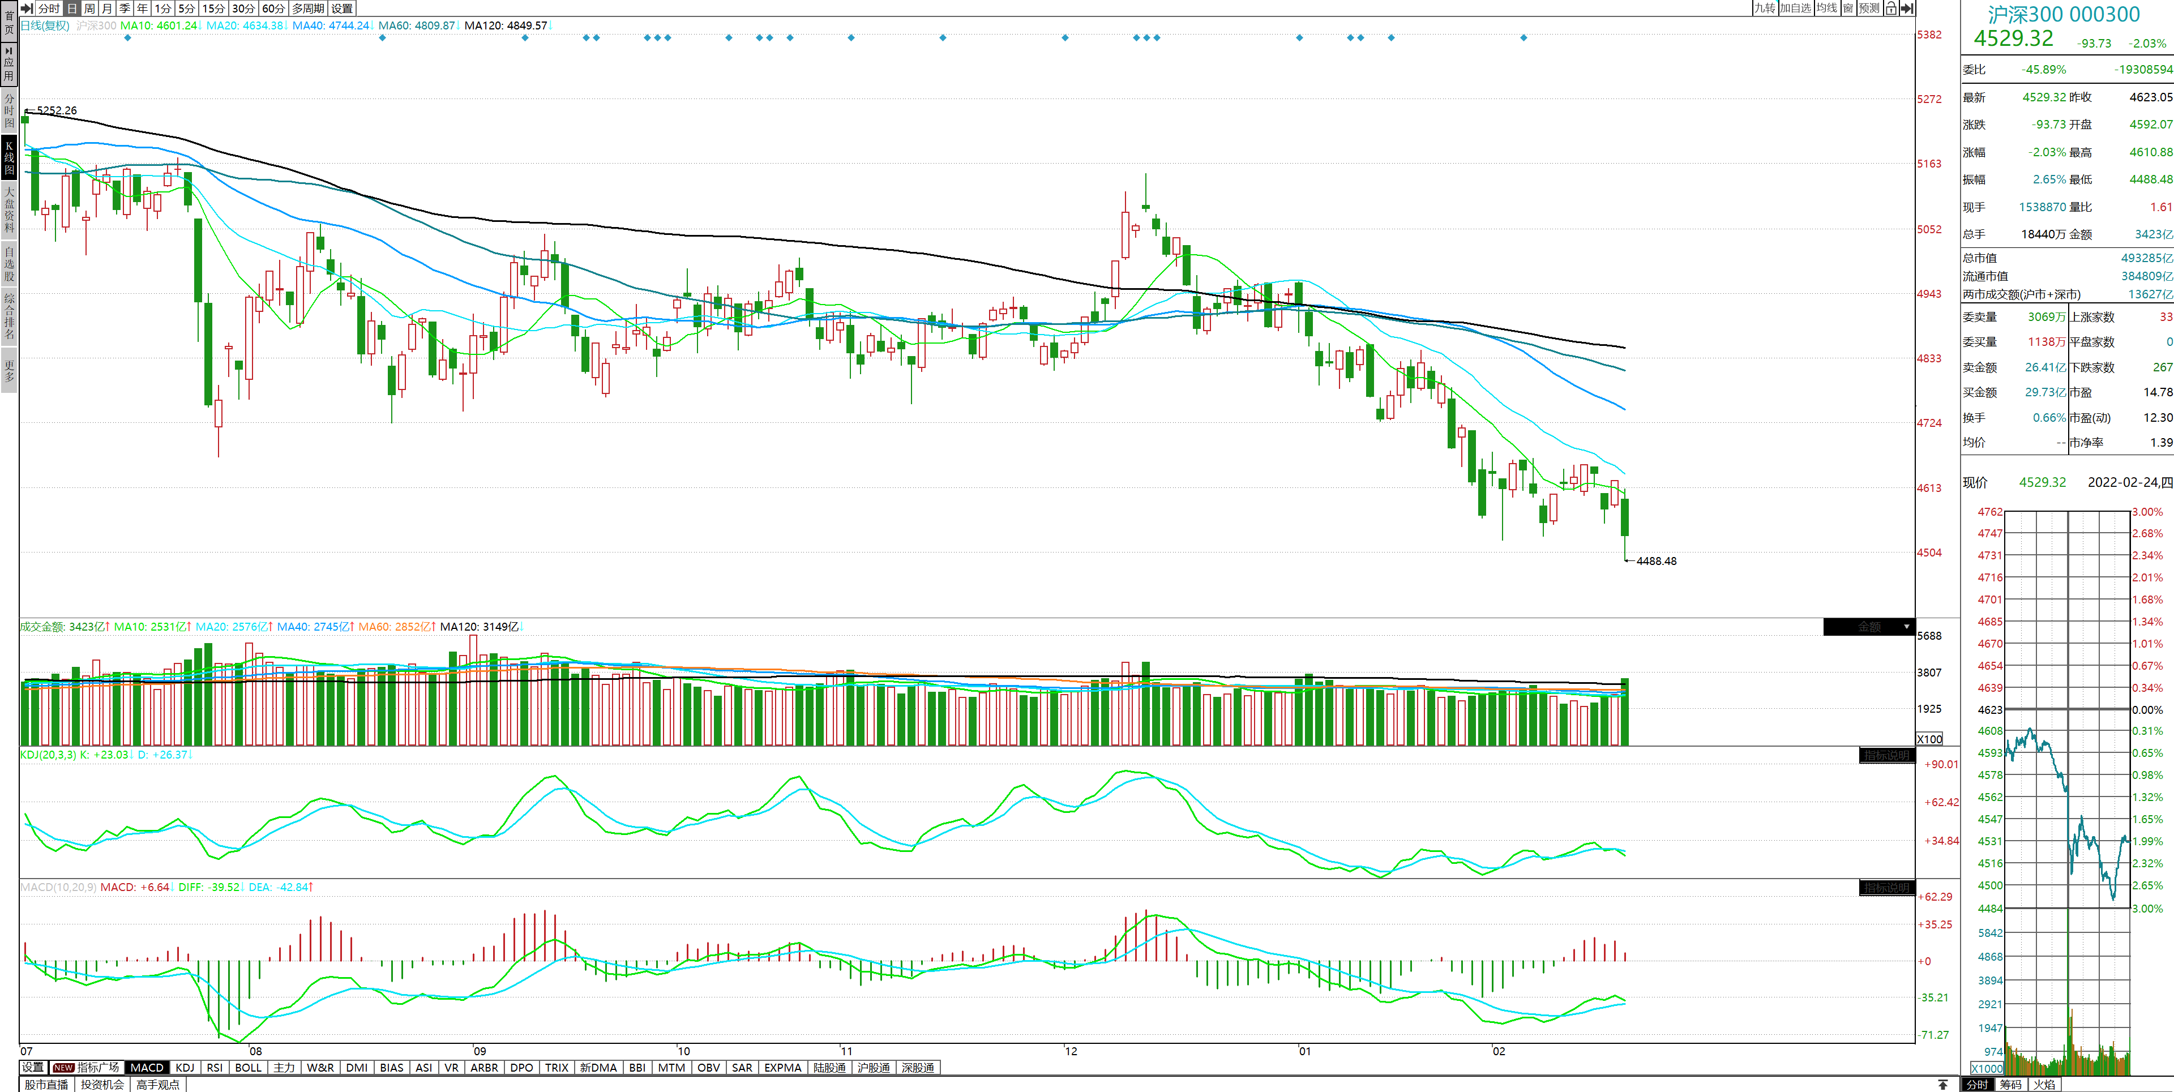Click the up-arrow icon at bottom right of chart
The height and width of the screenshot is (1092, 2174).
pos(1943,1085)
